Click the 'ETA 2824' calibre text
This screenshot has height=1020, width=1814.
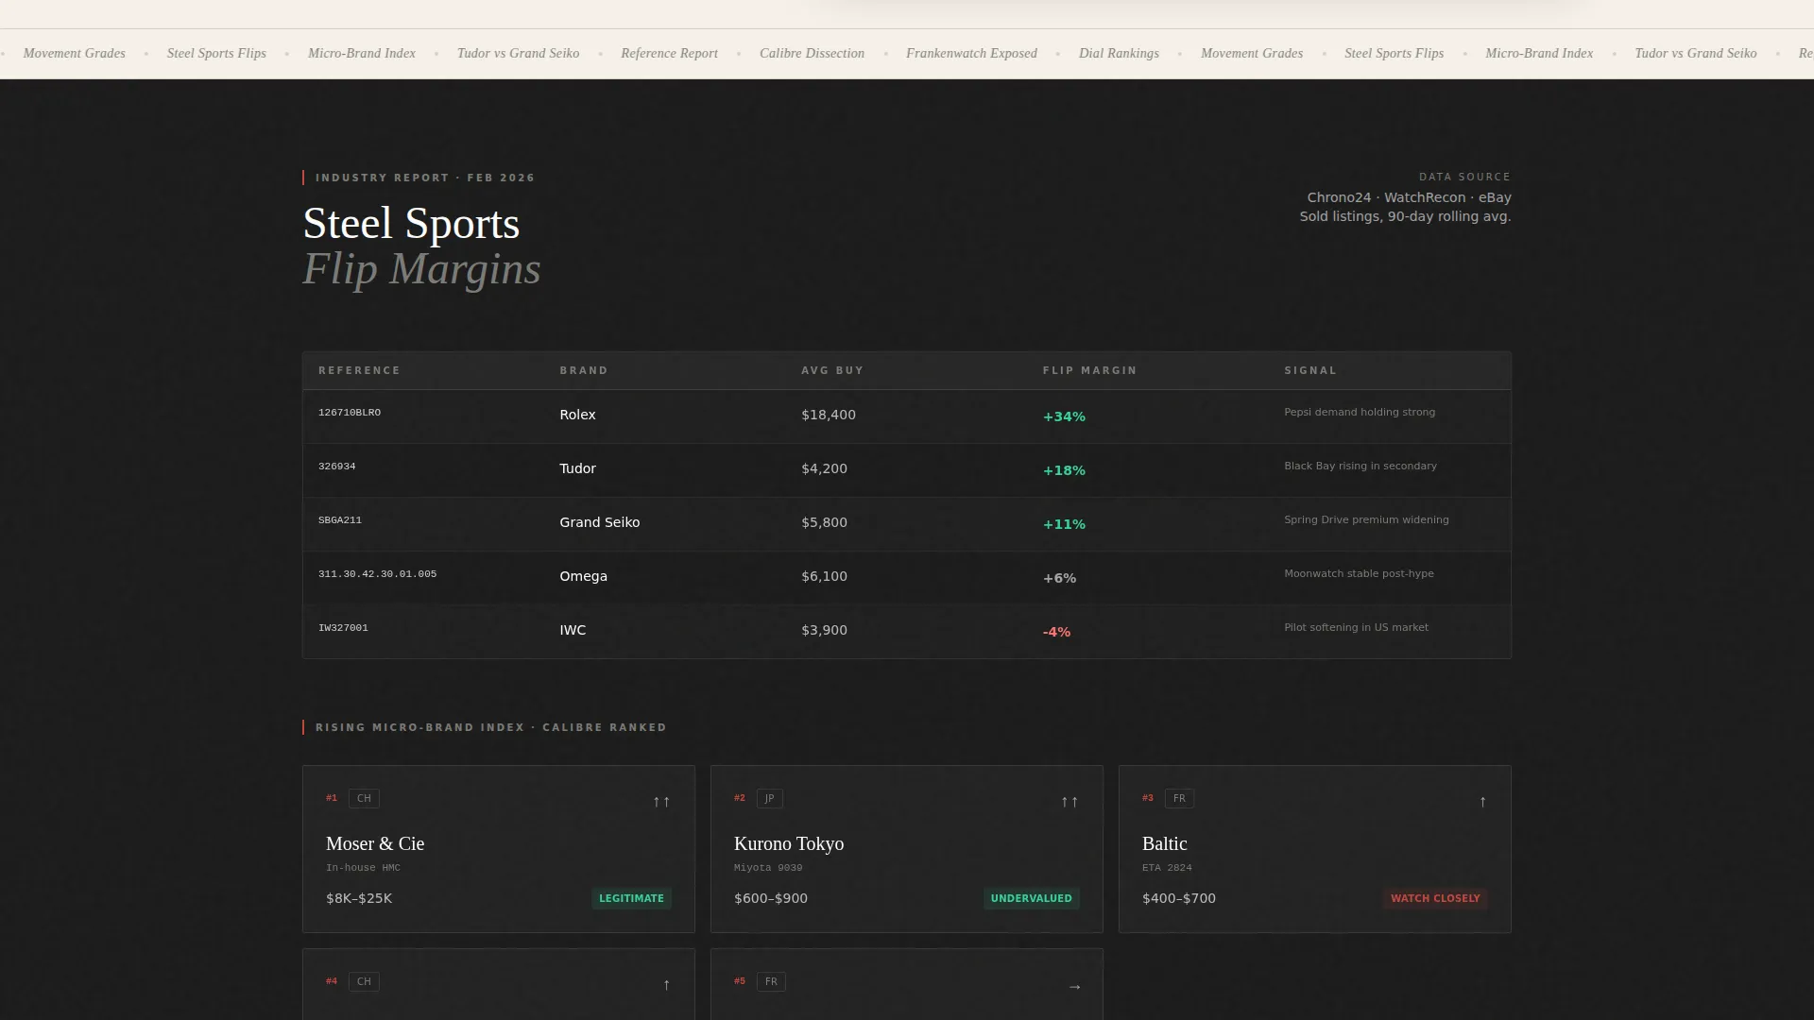point(1167,868)
